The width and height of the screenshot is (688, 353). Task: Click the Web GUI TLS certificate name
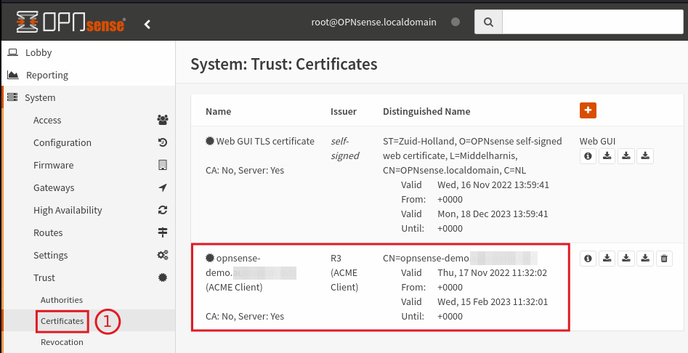pos(265,141)
